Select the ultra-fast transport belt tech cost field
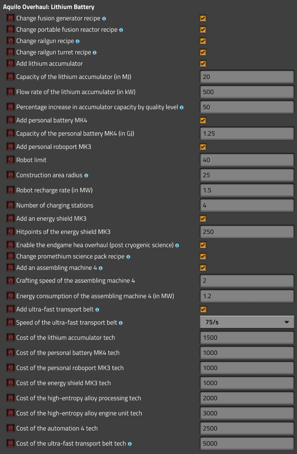The width and height of the screenshot is (297, 454). (247, 443)
